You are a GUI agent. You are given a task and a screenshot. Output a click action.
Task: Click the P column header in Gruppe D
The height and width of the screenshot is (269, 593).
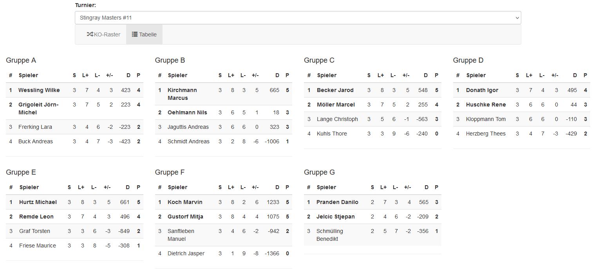585,75
